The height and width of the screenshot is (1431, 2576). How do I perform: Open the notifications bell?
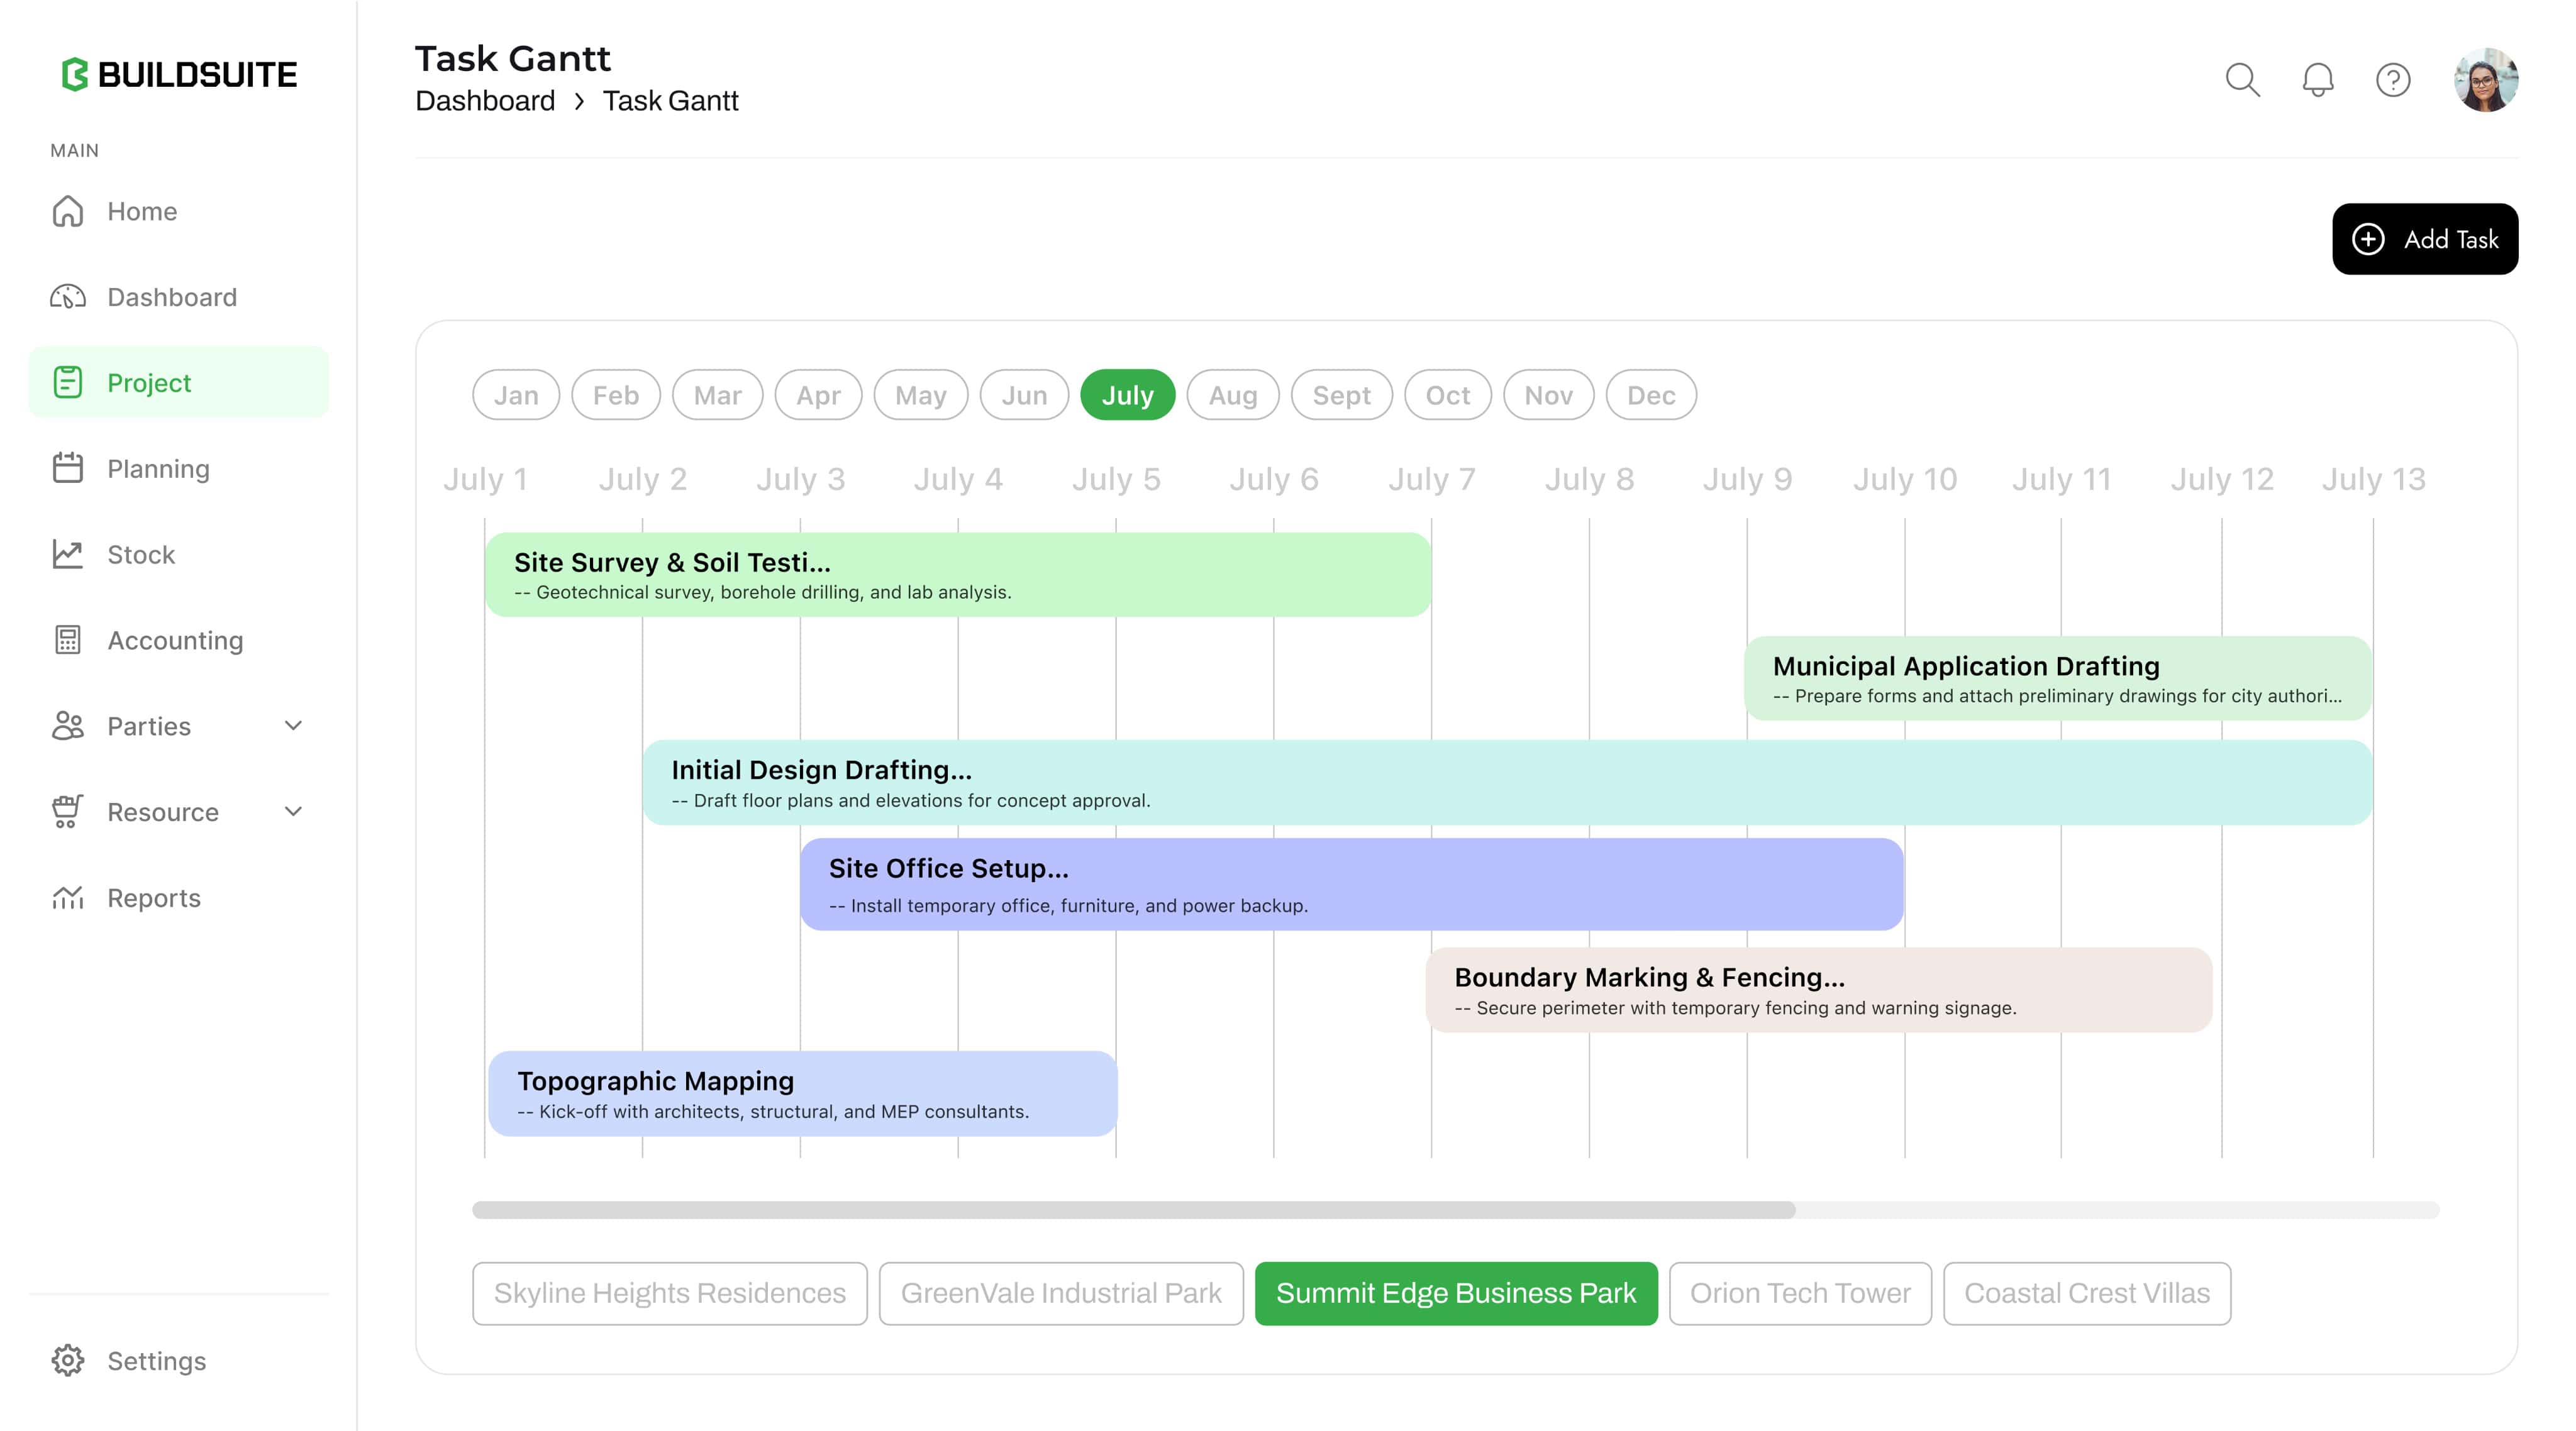(2318, 80)
